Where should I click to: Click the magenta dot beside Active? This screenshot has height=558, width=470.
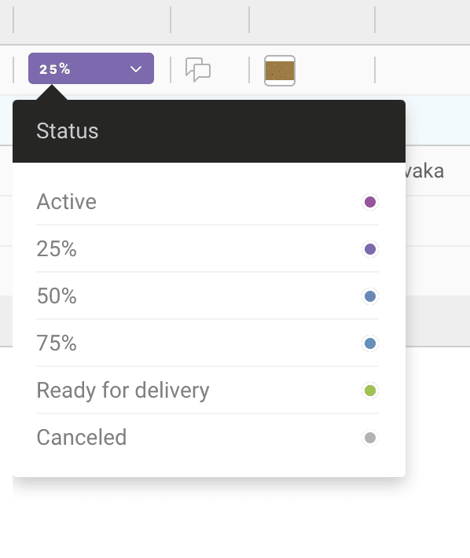370,202
